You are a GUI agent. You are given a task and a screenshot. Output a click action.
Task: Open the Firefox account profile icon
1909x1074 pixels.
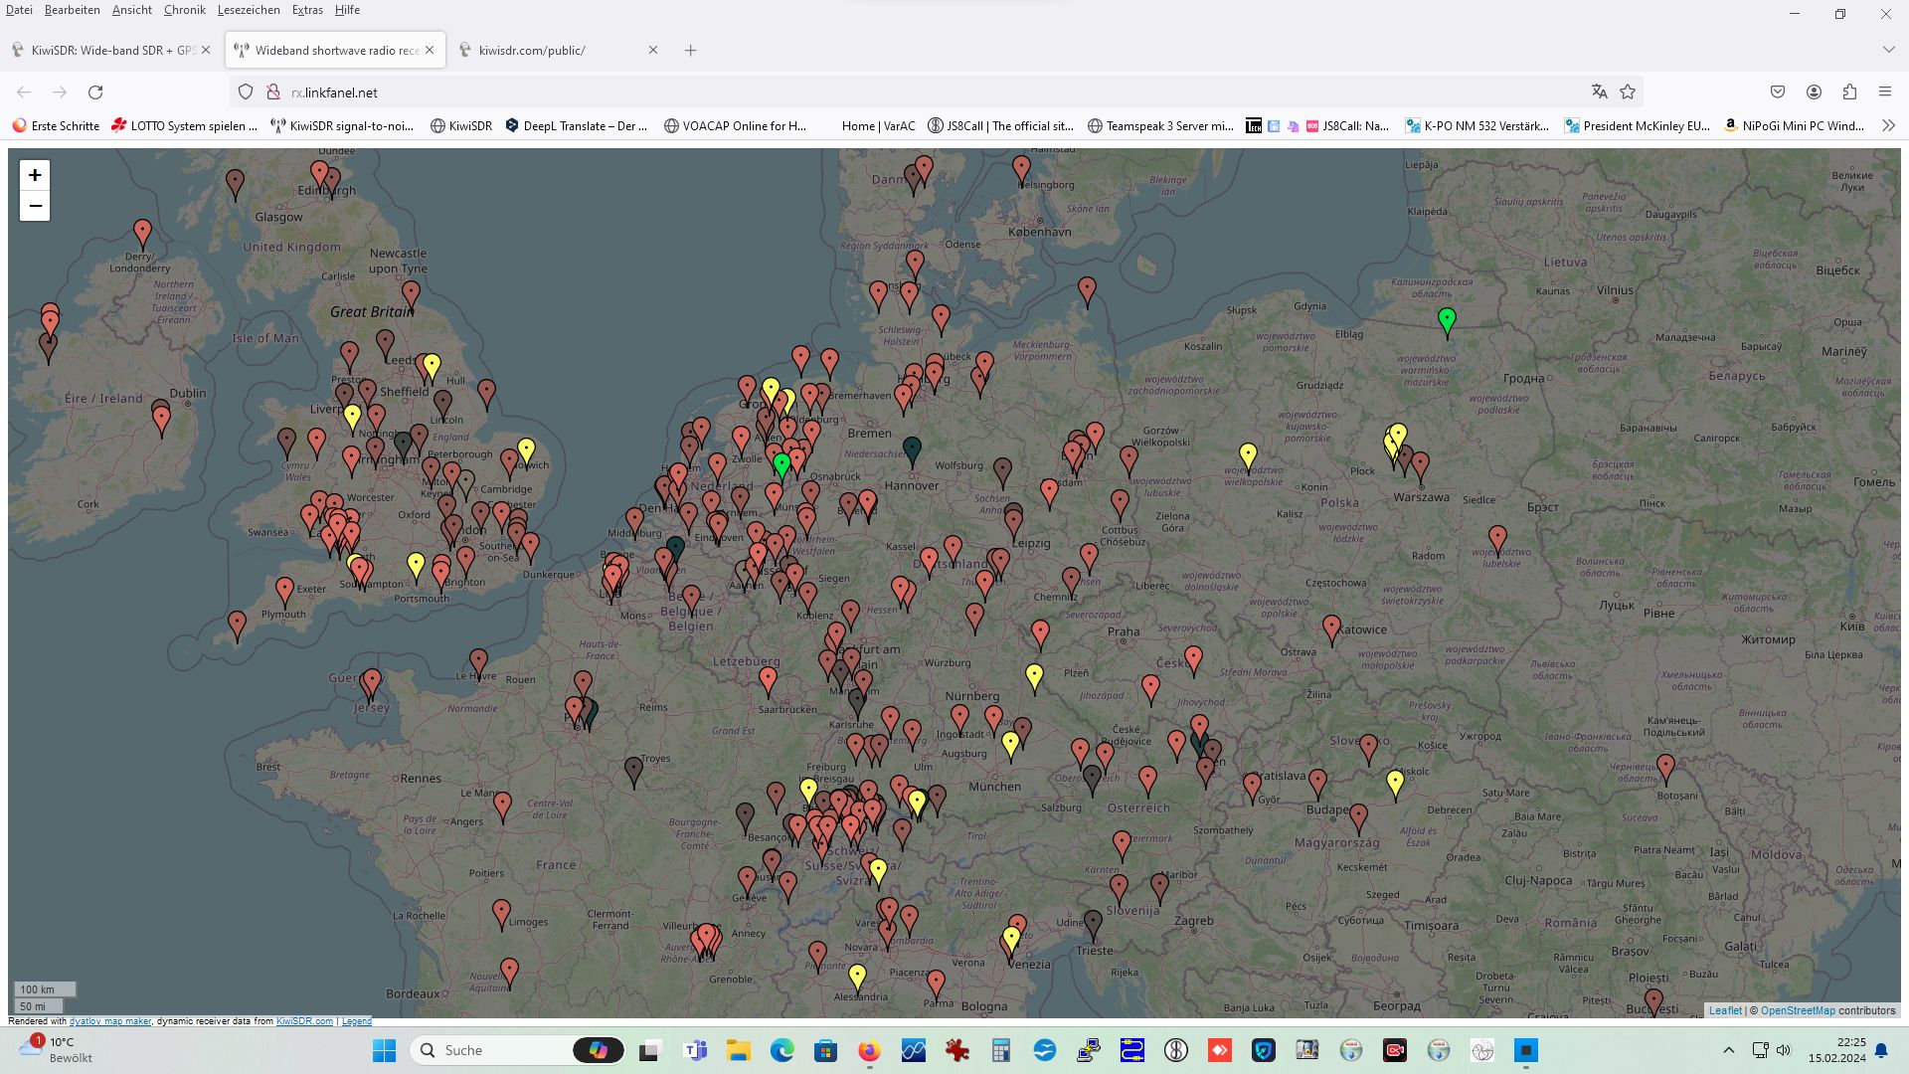[1814, 91]
